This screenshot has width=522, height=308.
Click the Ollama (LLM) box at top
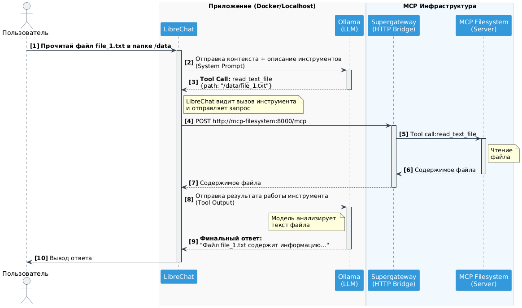(x=349, y=25)
